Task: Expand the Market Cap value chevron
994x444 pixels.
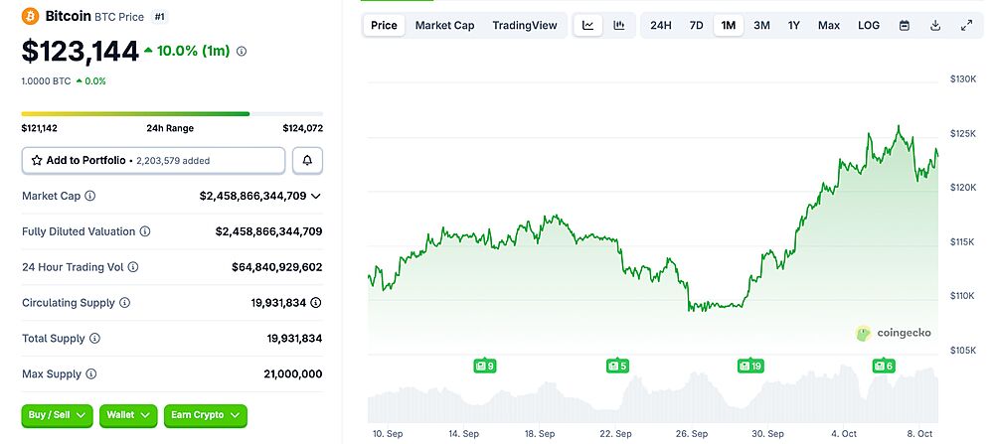Action: click(x=316, y=197)
